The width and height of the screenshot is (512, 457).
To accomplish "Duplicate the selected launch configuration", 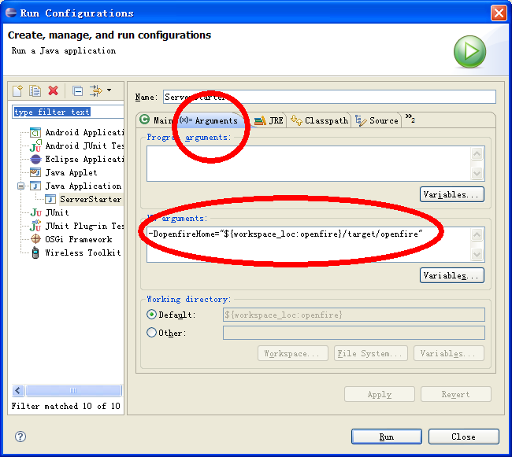I will click(x=35, y=90).
